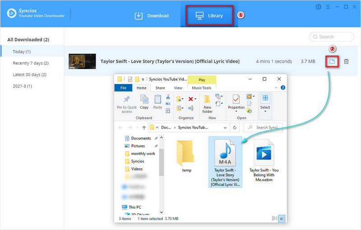Viewport: 361px width, 230px height.
Task: Select the You Belong With Me.webm file
Action: (264, 160)
